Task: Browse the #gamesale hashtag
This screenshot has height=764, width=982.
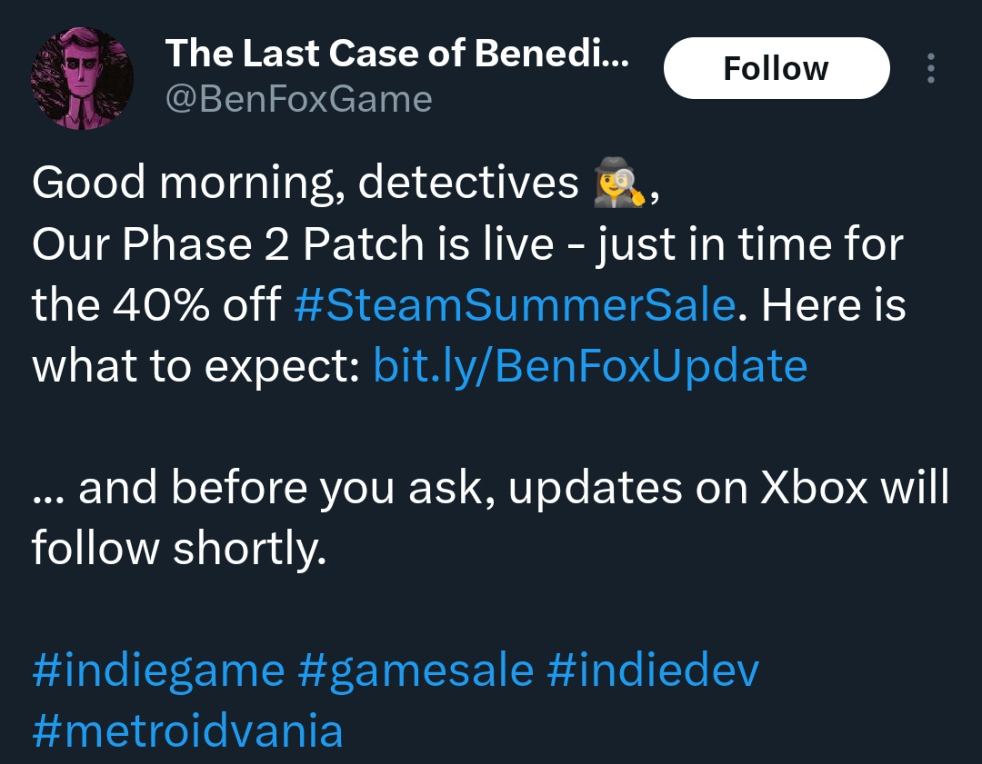Action: 416,670
